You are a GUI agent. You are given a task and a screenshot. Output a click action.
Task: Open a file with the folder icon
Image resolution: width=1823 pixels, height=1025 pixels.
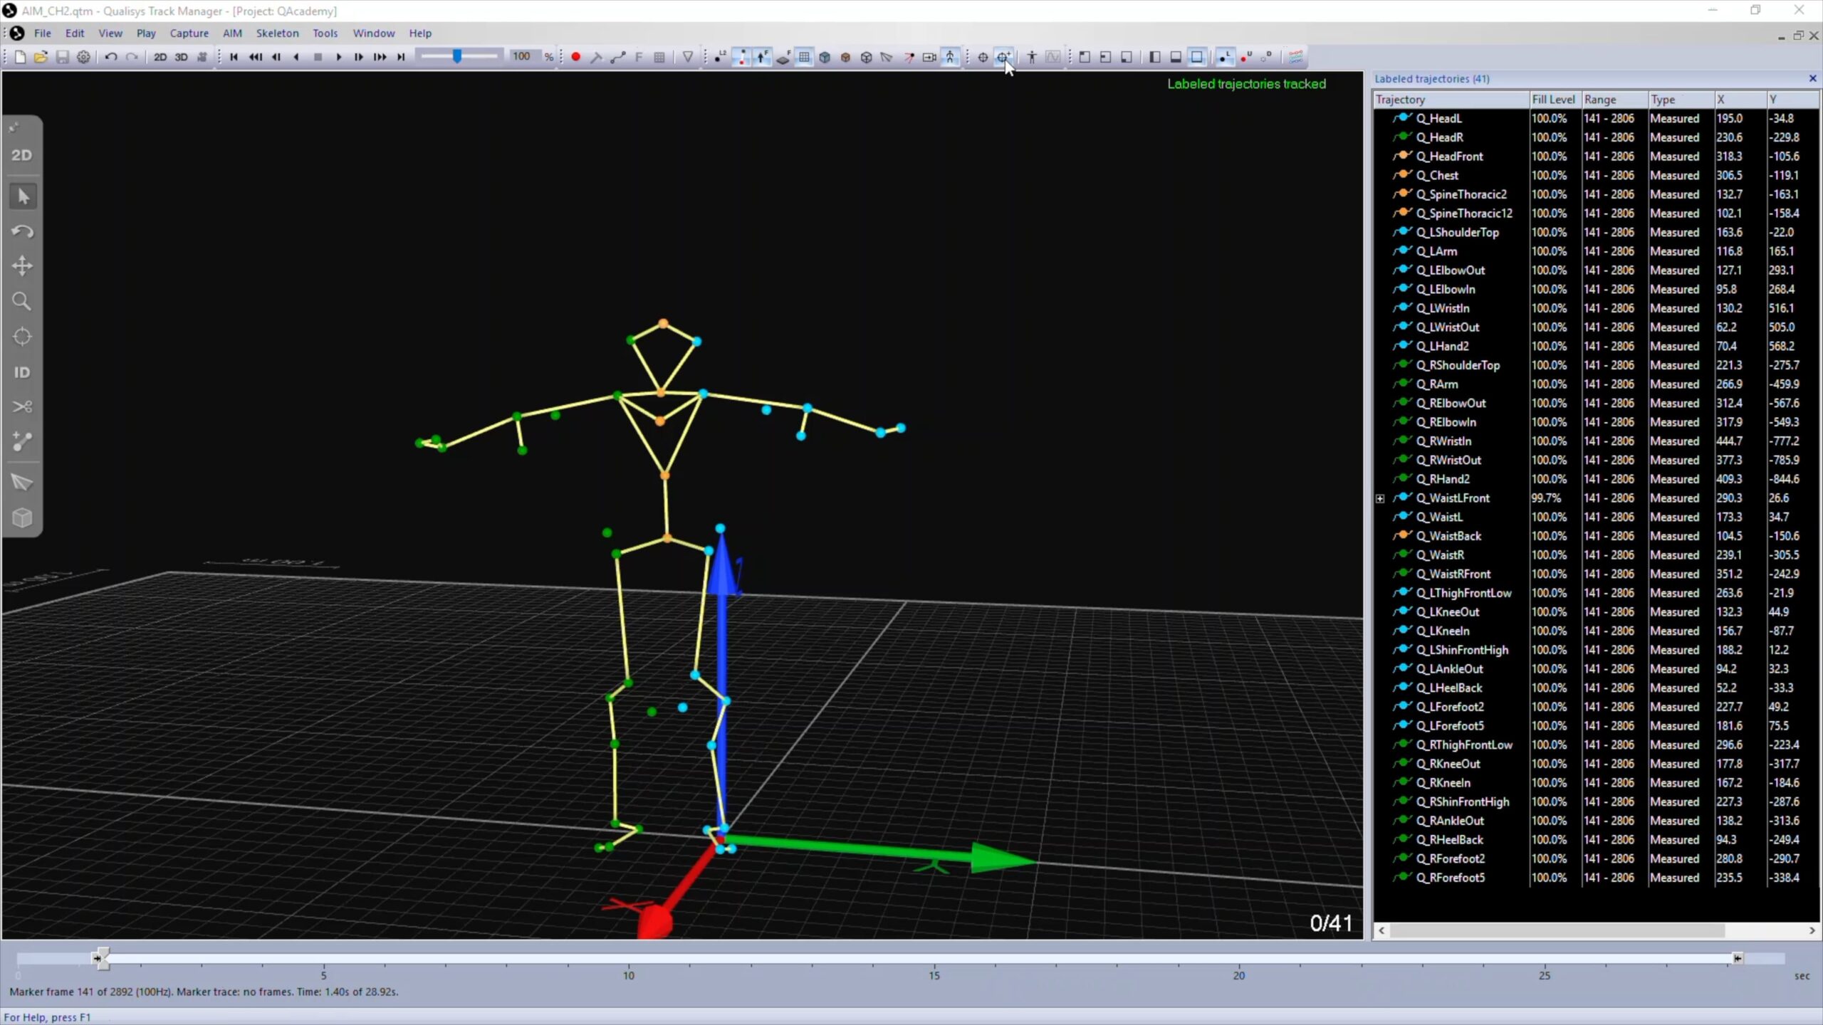click(41, 57)
